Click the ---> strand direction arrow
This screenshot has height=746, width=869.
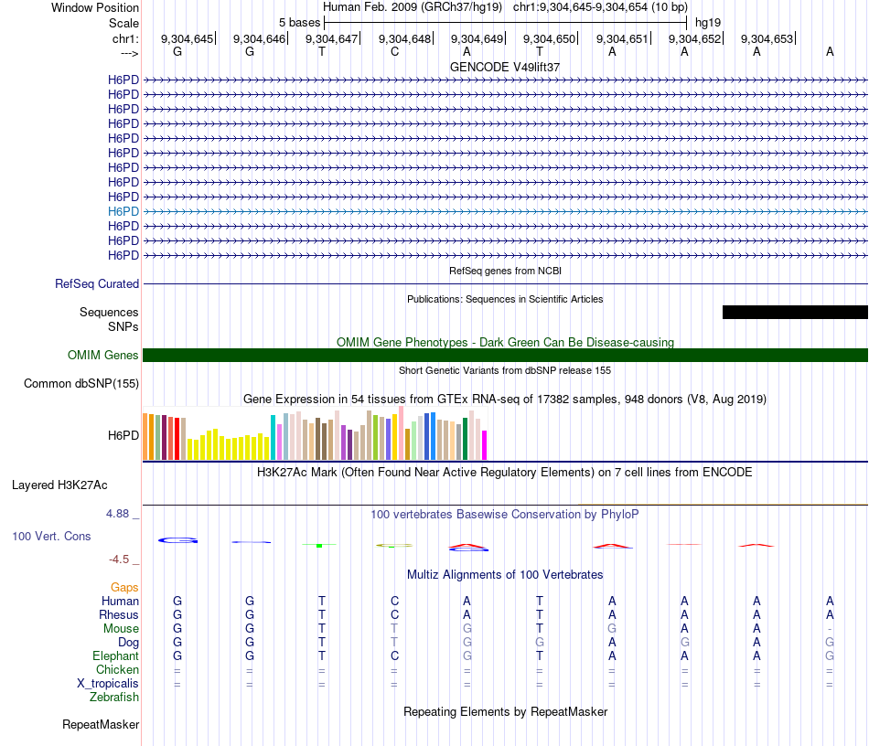click(129, 53)
